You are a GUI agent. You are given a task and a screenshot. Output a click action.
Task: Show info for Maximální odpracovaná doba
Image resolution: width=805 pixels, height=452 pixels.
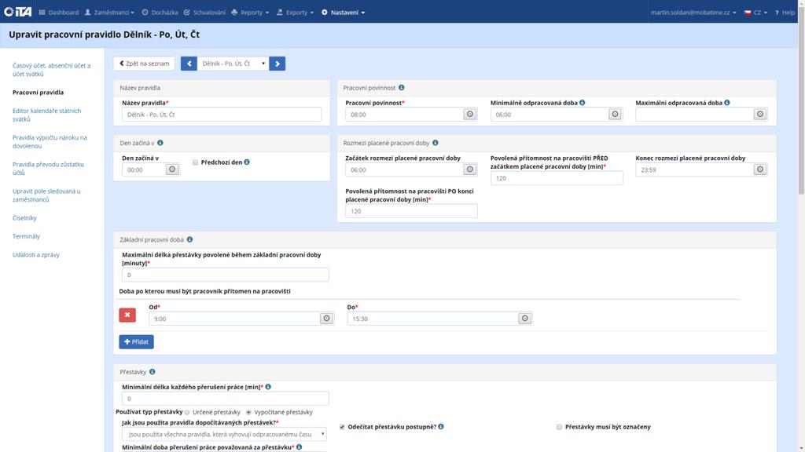pyautogui.click(x=727, y=103)
